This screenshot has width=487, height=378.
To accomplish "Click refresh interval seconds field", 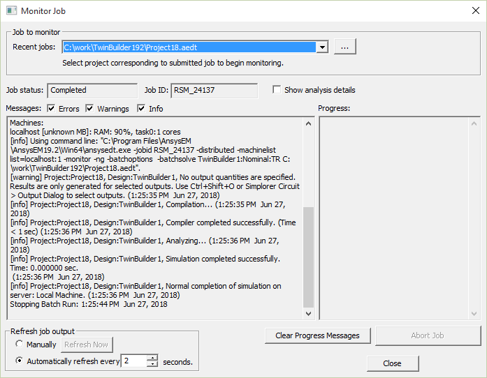I will pyautogui.click(x=134, y=361).
